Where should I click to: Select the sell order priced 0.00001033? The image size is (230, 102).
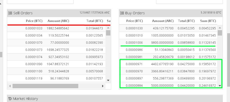tap(56, 28)
